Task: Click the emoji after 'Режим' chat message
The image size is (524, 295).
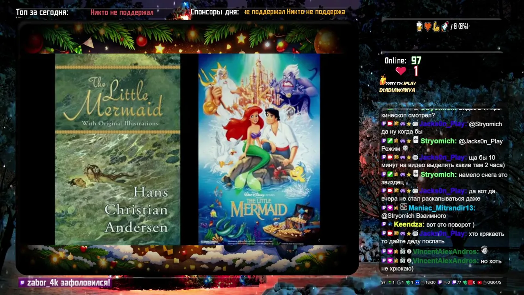Action: pyautogui.click(x=405, y=148)
